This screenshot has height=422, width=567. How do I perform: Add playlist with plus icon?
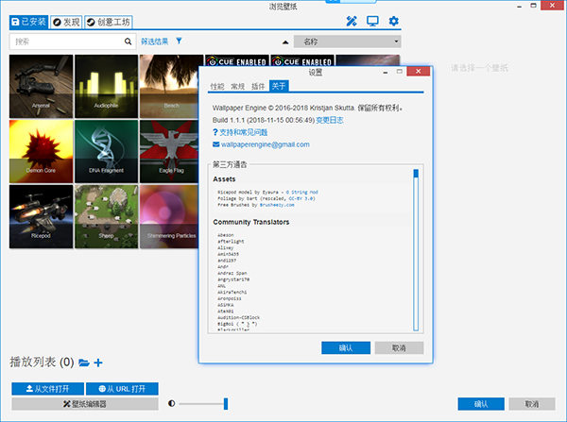click(98, 363)
